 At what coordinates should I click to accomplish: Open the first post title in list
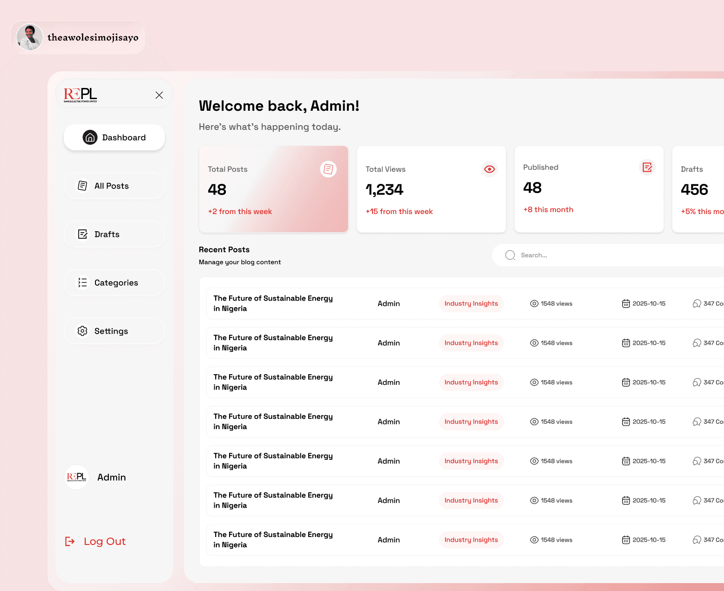(x=273, y=303)
